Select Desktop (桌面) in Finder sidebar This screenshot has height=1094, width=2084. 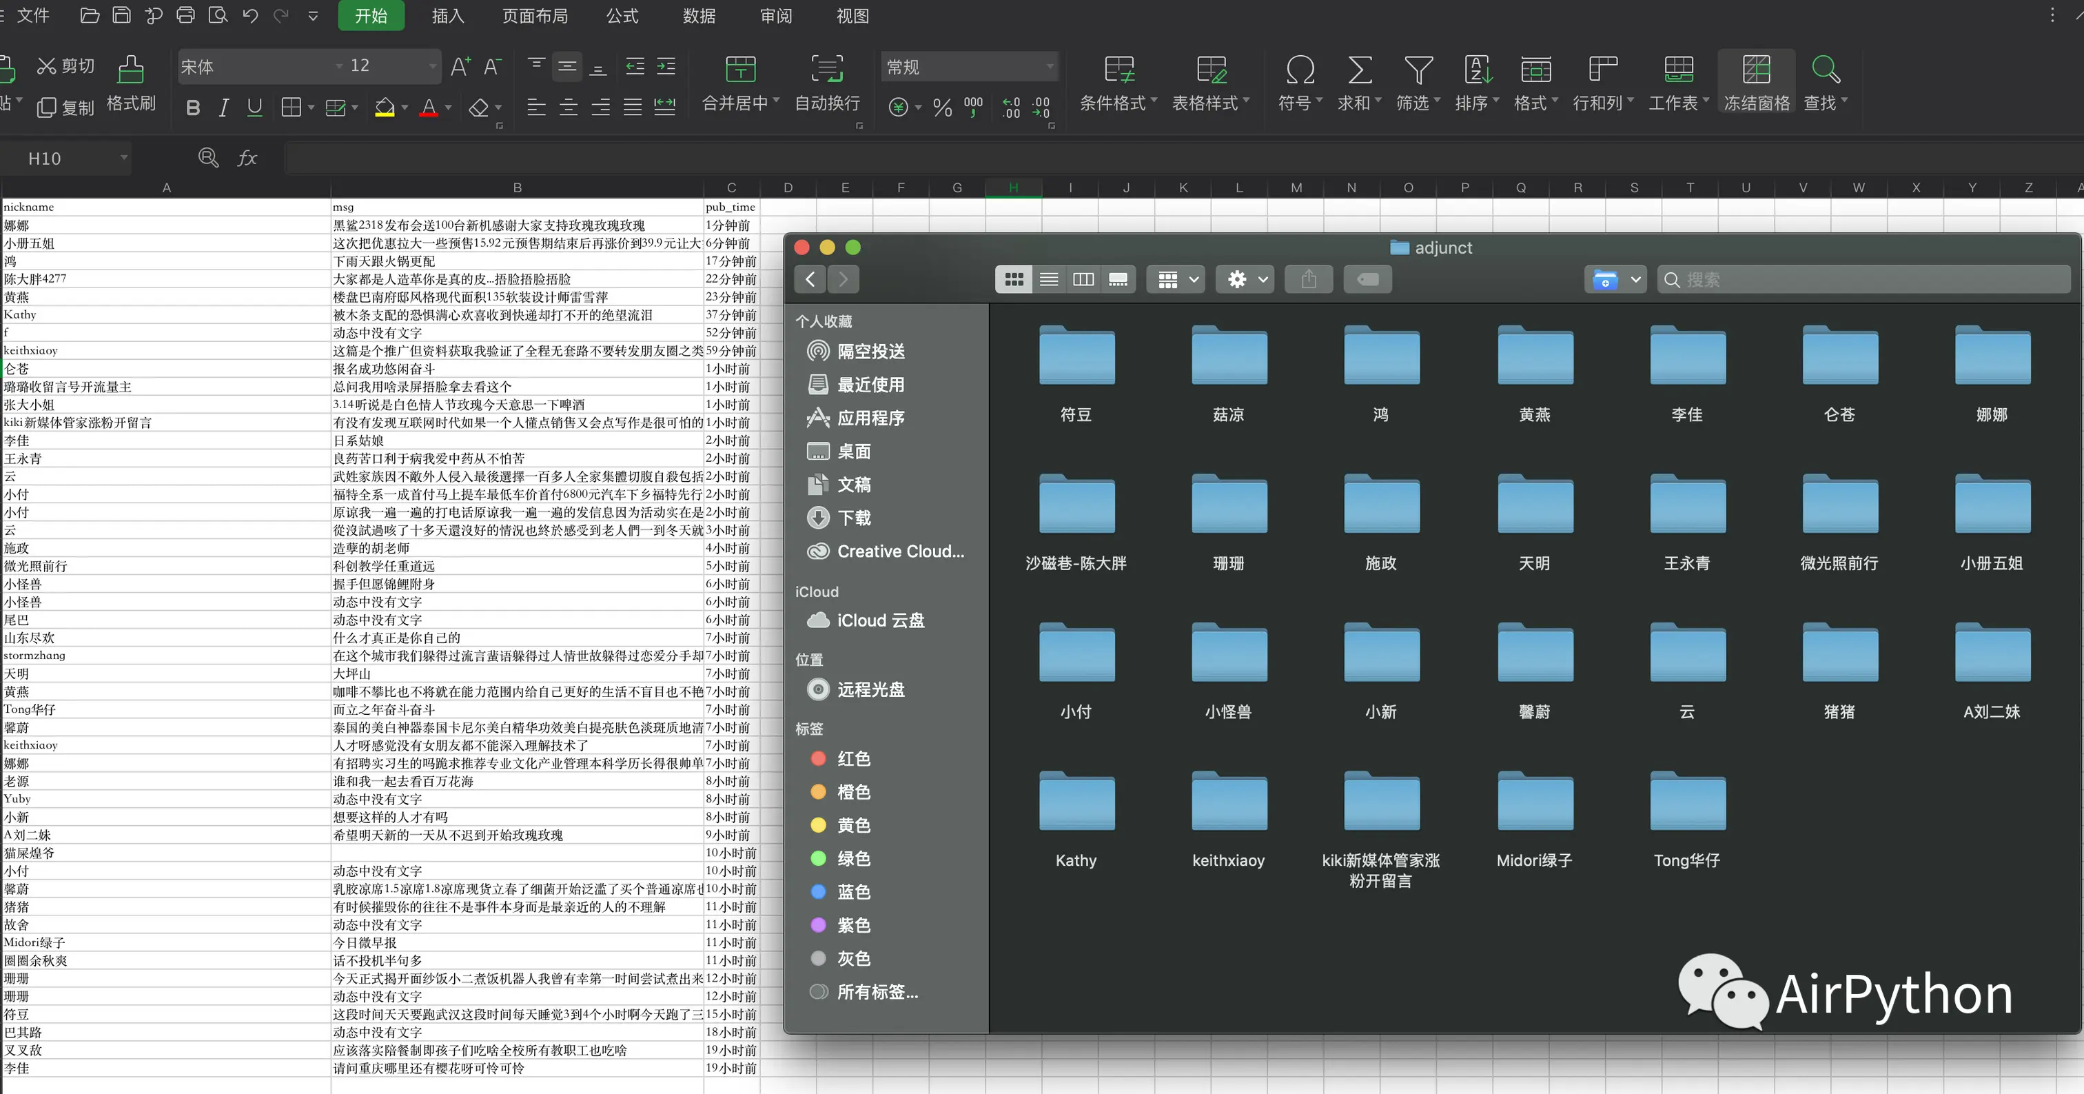coord(853,452)
